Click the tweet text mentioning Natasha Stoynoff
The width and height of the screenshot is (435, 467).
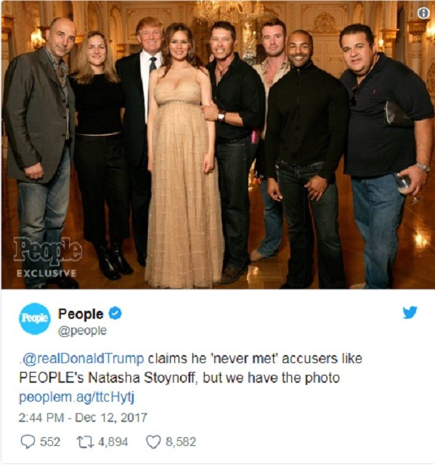pyautogui.click(x=190, y=368)
